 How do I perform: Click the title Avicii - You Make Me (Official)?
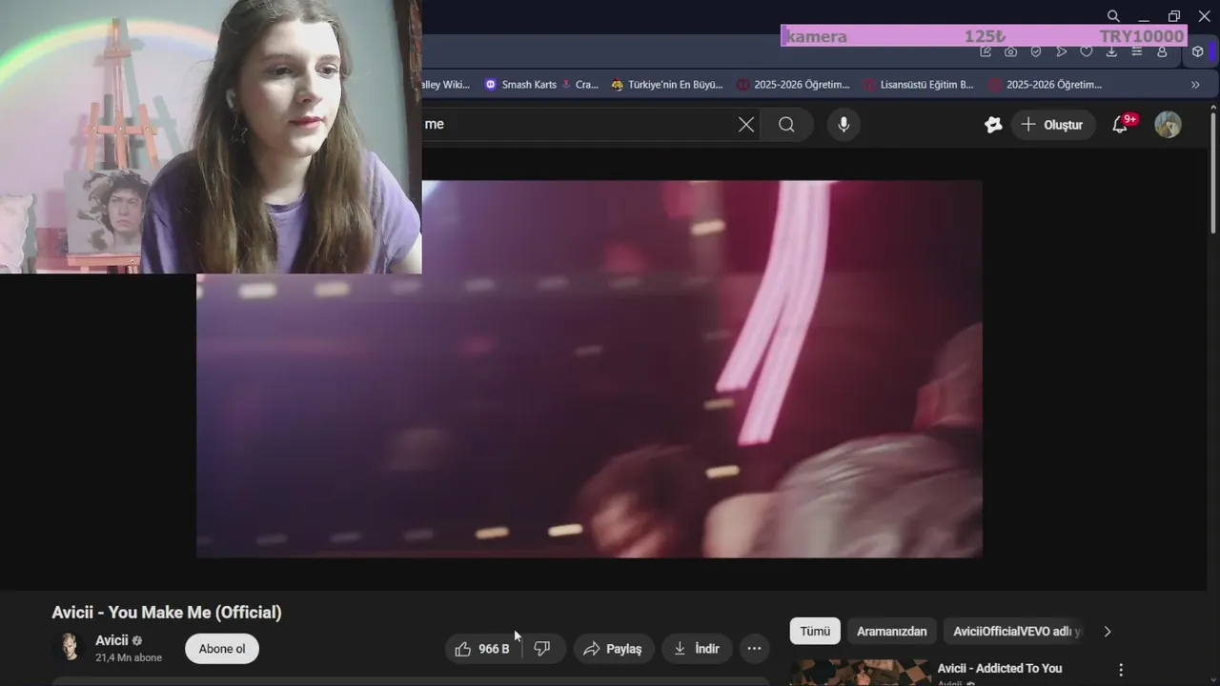(x=167, y=613)
